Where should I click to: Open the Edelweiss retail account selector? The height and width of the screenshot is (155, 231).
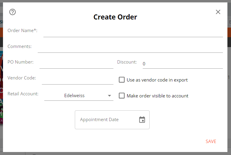[x=79, y=96]
